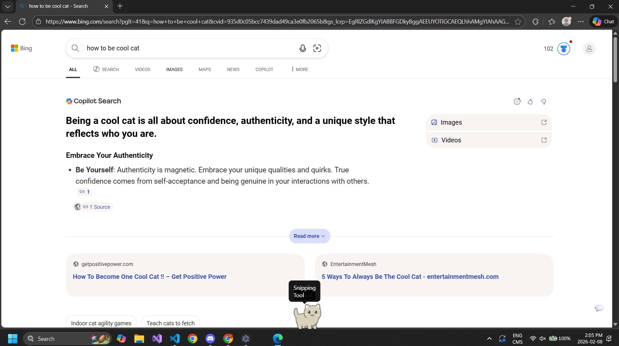Click the Bing logo
The image size is (619, 346).
pyautogui.click(x=21, y=48)
